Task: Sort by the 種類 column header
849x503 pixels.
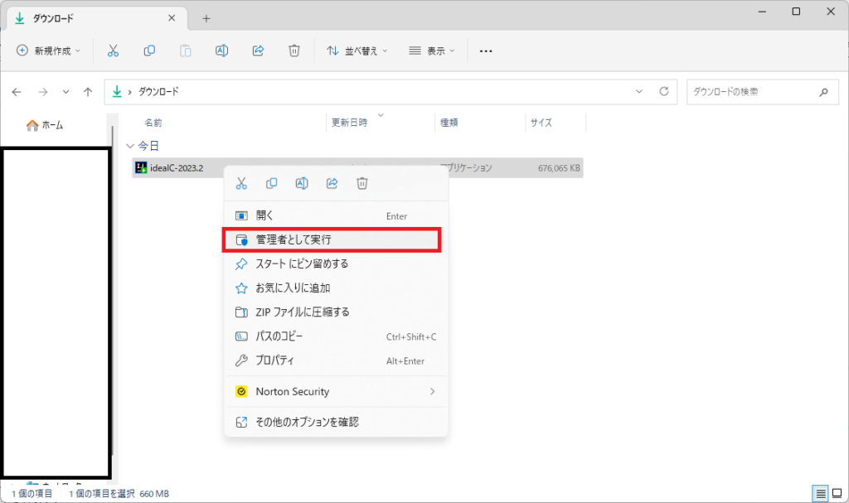Action: pyautogui.click(x=449, y=123)
